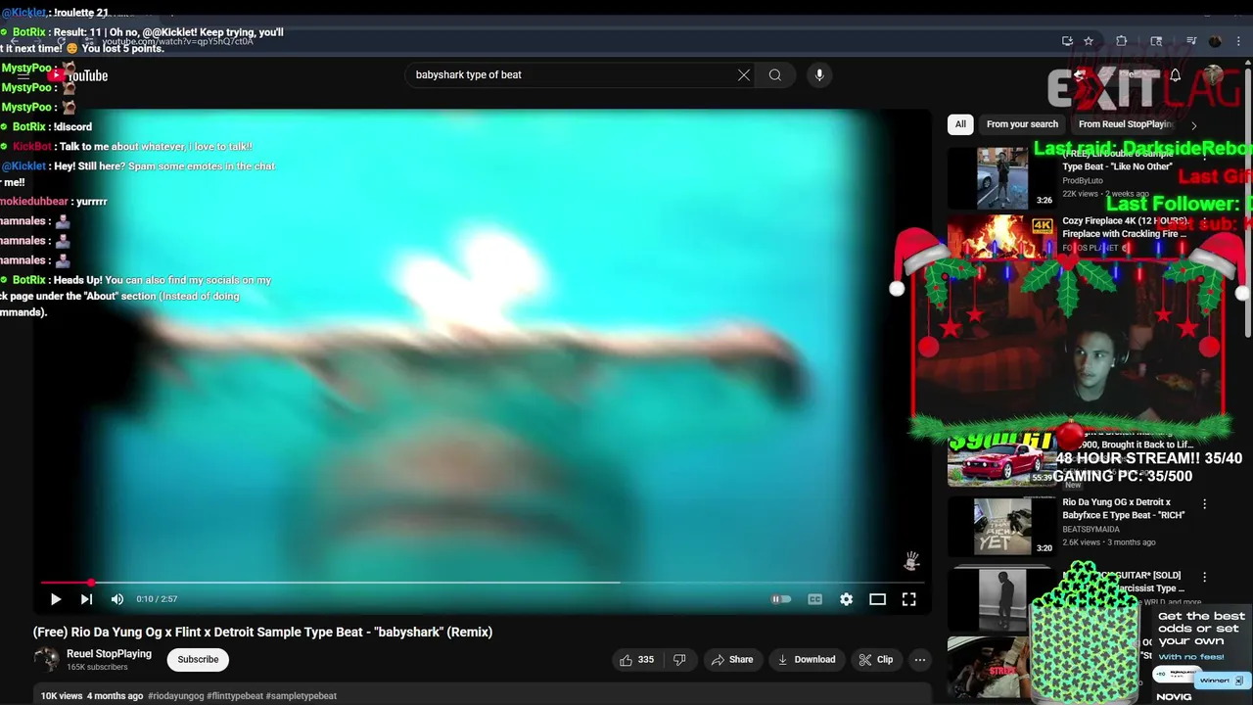This screenshot has height=705, width=1253.
Task: Open options for the 'RICH' type beat video
Action: tap(1205, 503)
